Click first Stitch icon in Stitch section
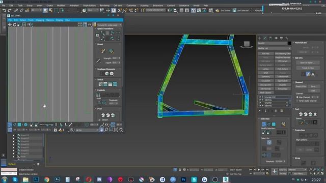 pyautogui.click(x=101, y=84)
